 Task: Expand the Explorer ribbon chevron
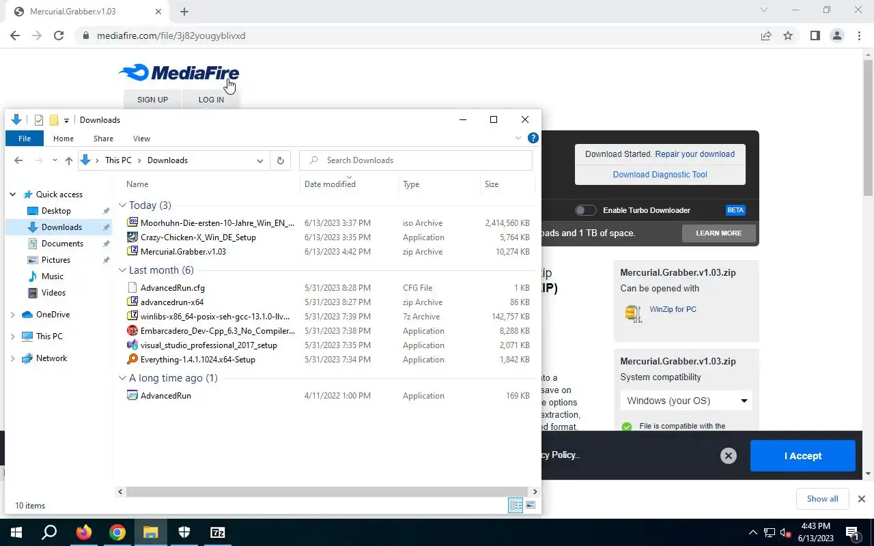click(x=518, y=138)
